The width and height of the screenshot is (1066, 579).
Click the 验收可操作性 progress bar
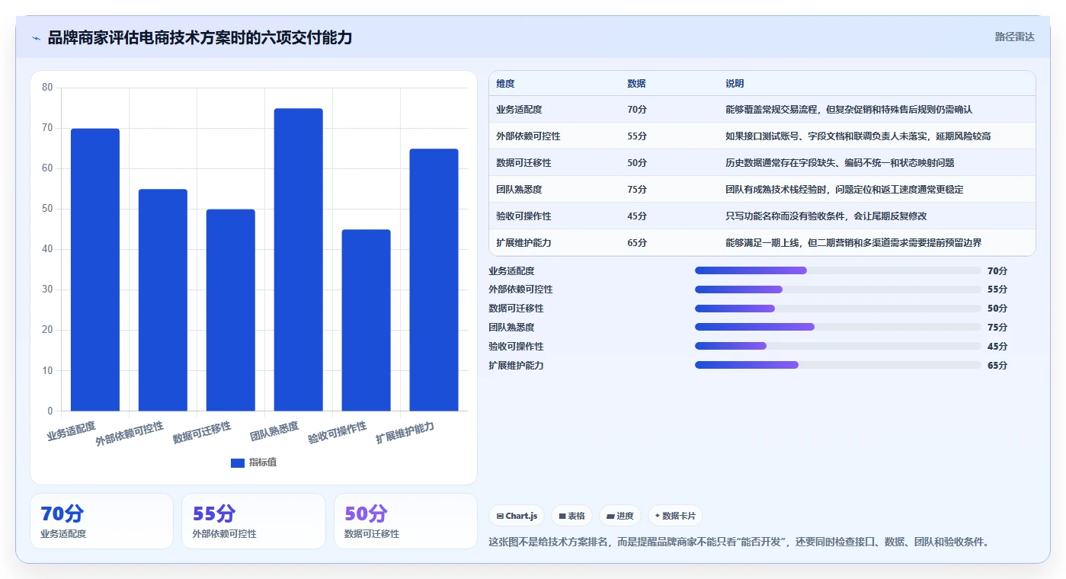coord(838,346)
